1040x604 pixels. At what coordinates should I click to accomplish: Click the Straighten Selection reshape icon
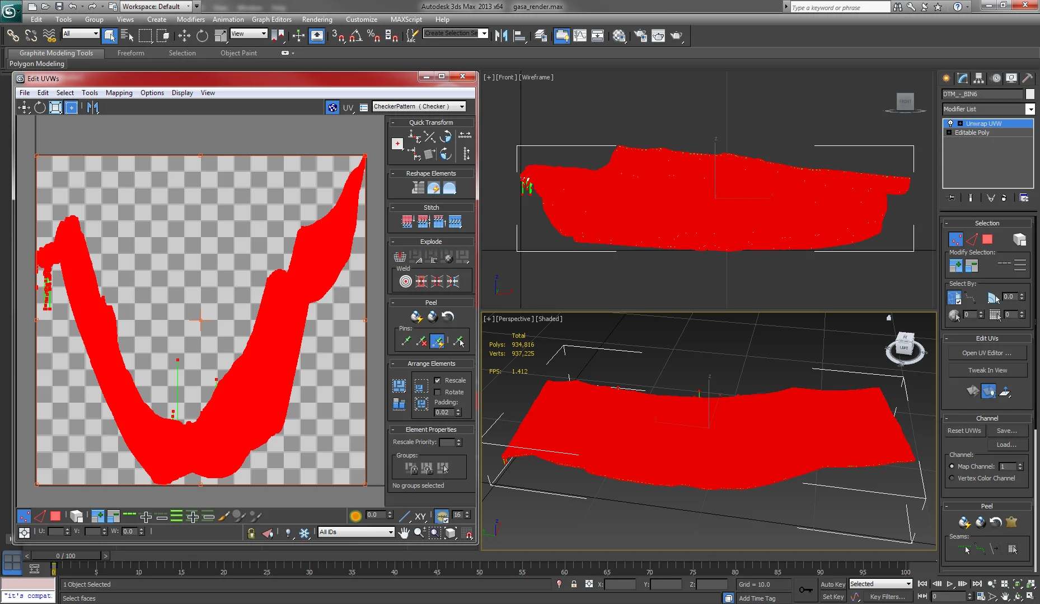coord(418,188)
